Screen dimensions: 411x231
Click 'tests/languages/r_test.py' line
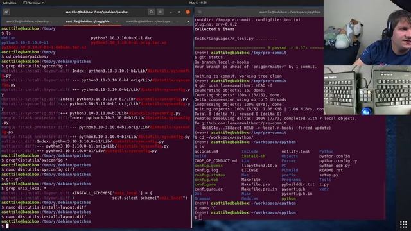236,38
